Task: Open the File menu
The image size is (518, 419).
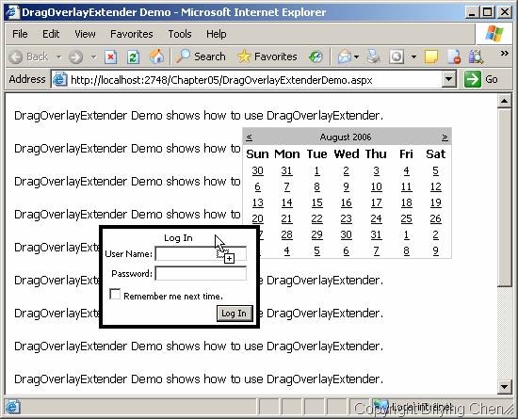Action: click(x=20, y=34)
